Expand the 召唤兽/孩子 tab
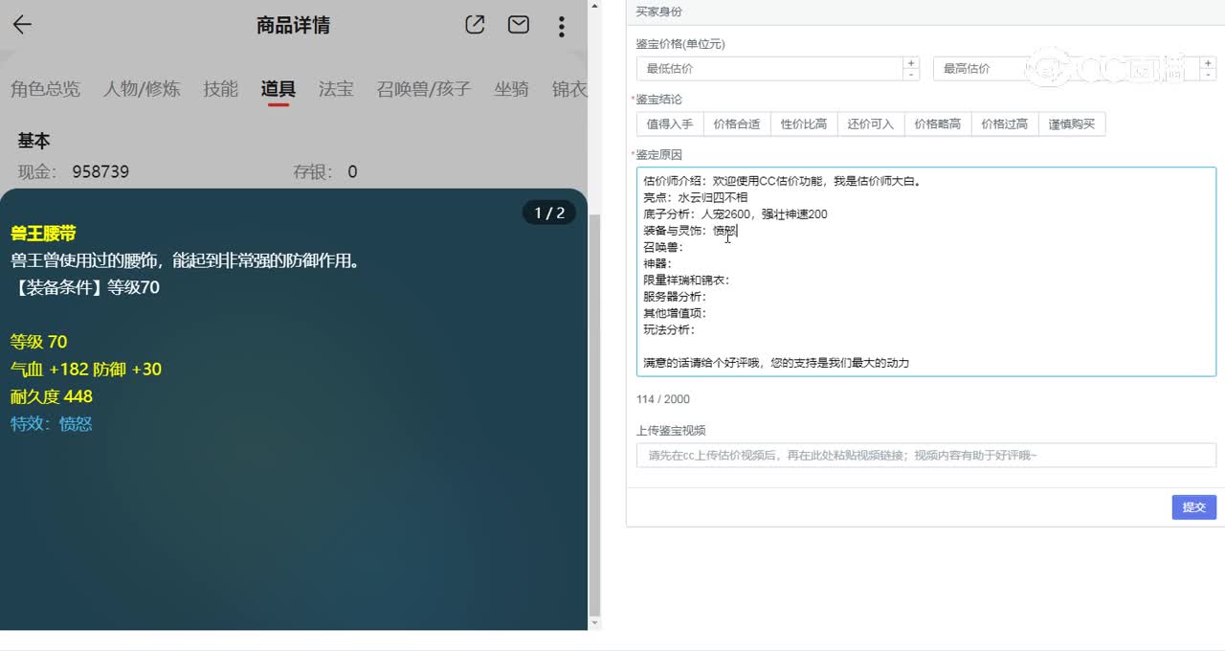1225x651 pixels. (422, 89)
